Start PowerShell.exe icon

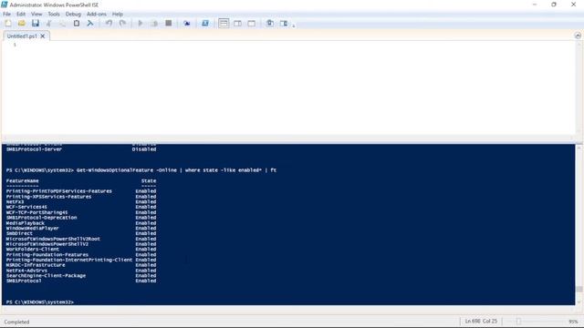point(204,23)
